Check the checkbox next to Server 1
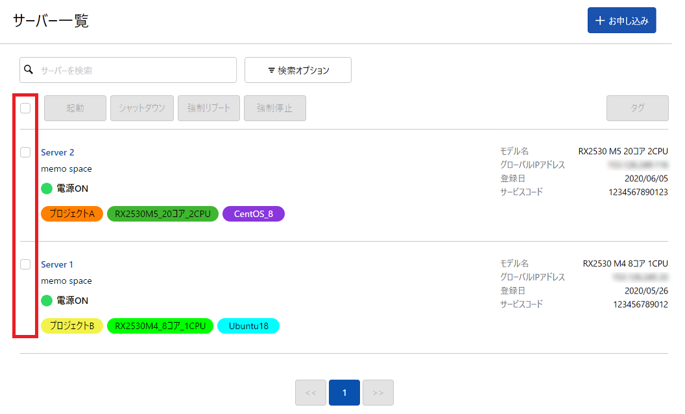Viewport: 685px width, 414px height. 25,264
